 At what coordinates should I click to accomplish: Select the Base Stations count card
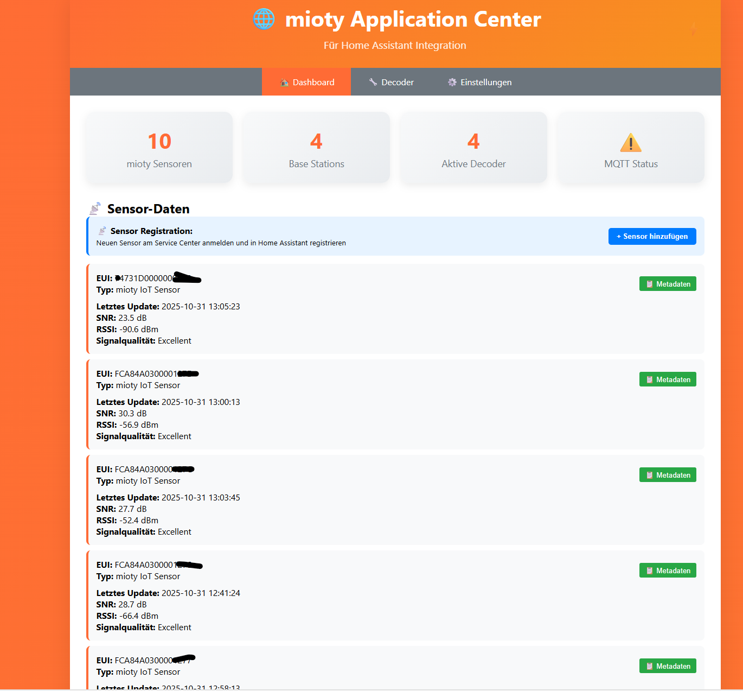pos(317,147)
